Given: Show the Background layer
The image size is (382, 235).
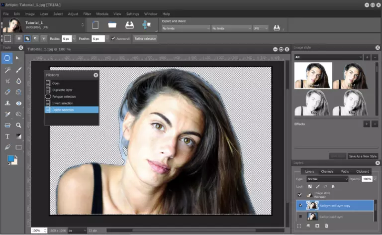Looking at the screenshot, I should (x=299, y=216).
